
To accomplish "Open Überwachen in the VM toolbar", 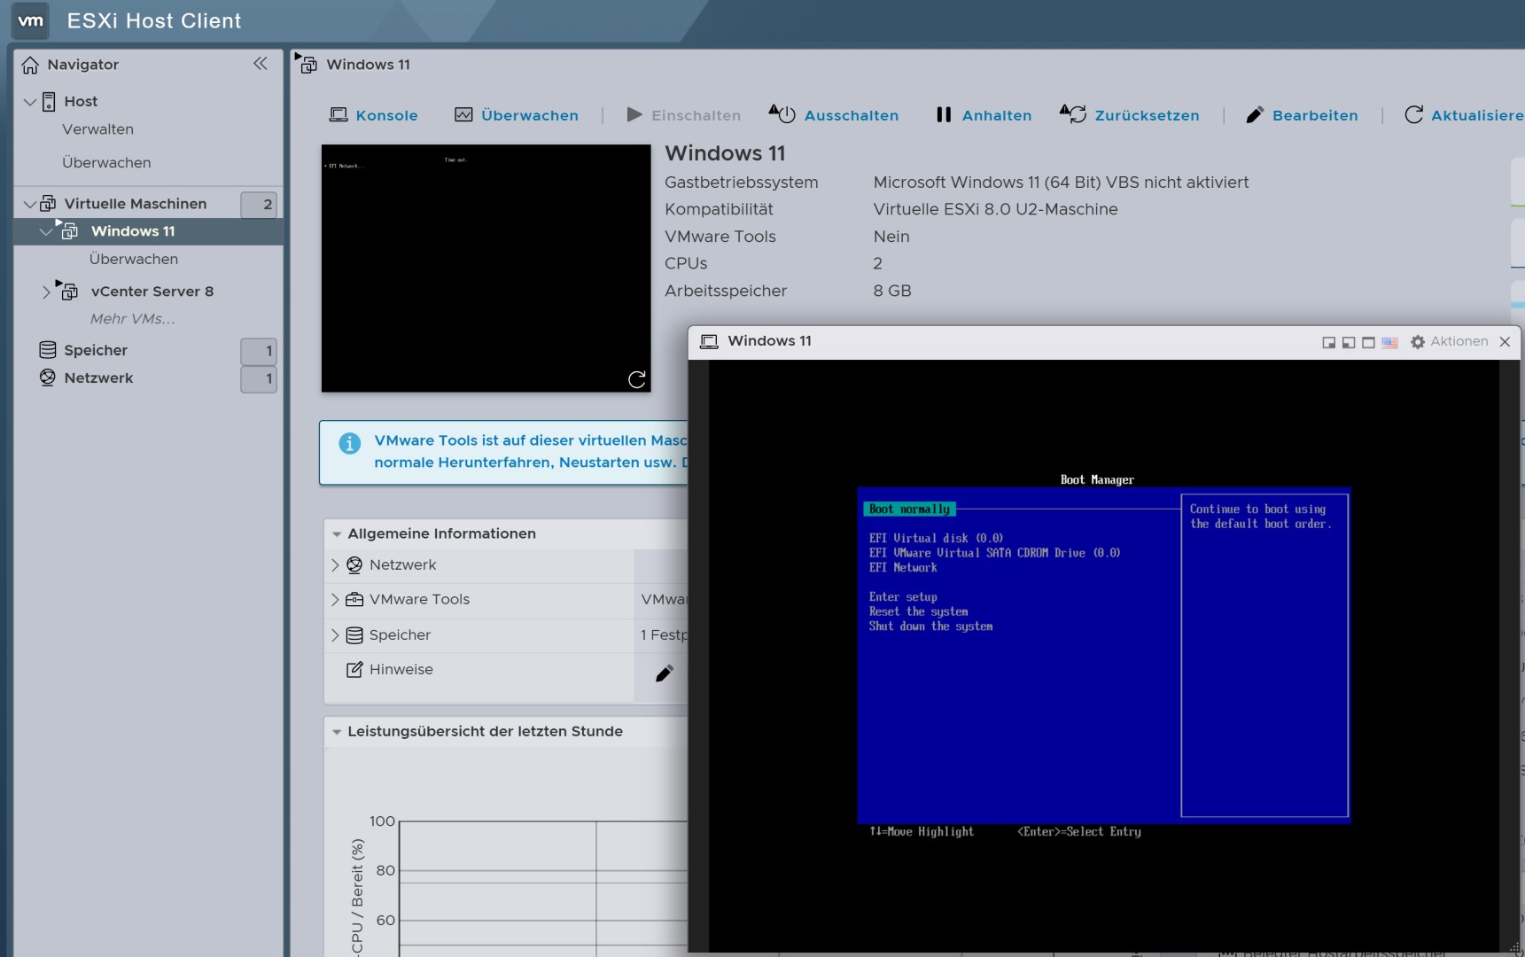I will 530,115.
